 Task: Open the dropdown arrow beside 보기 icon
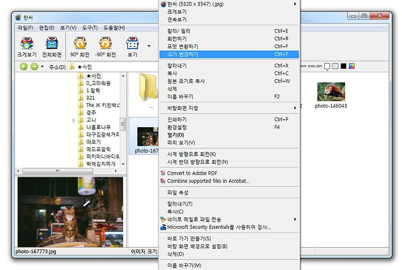click(x=149, y=46)
